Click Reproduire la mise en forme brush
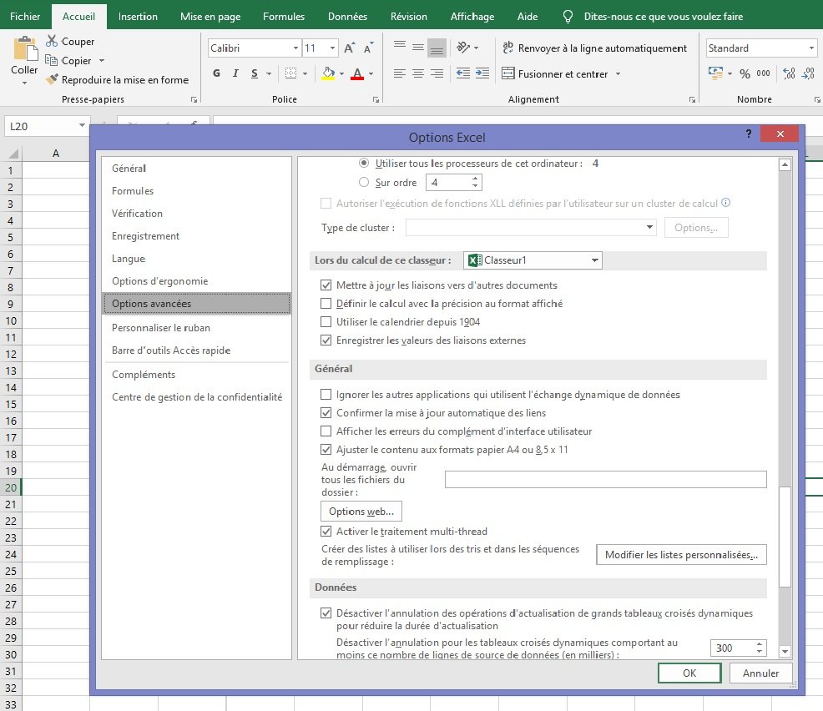Screen dimensions: 823x711 click(52, 80)
